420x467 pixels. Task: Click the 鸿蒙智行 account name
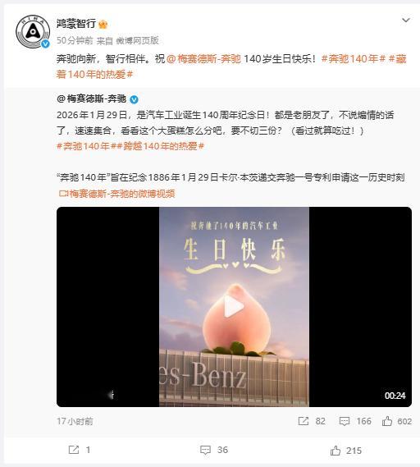click(x=76, y=24)
